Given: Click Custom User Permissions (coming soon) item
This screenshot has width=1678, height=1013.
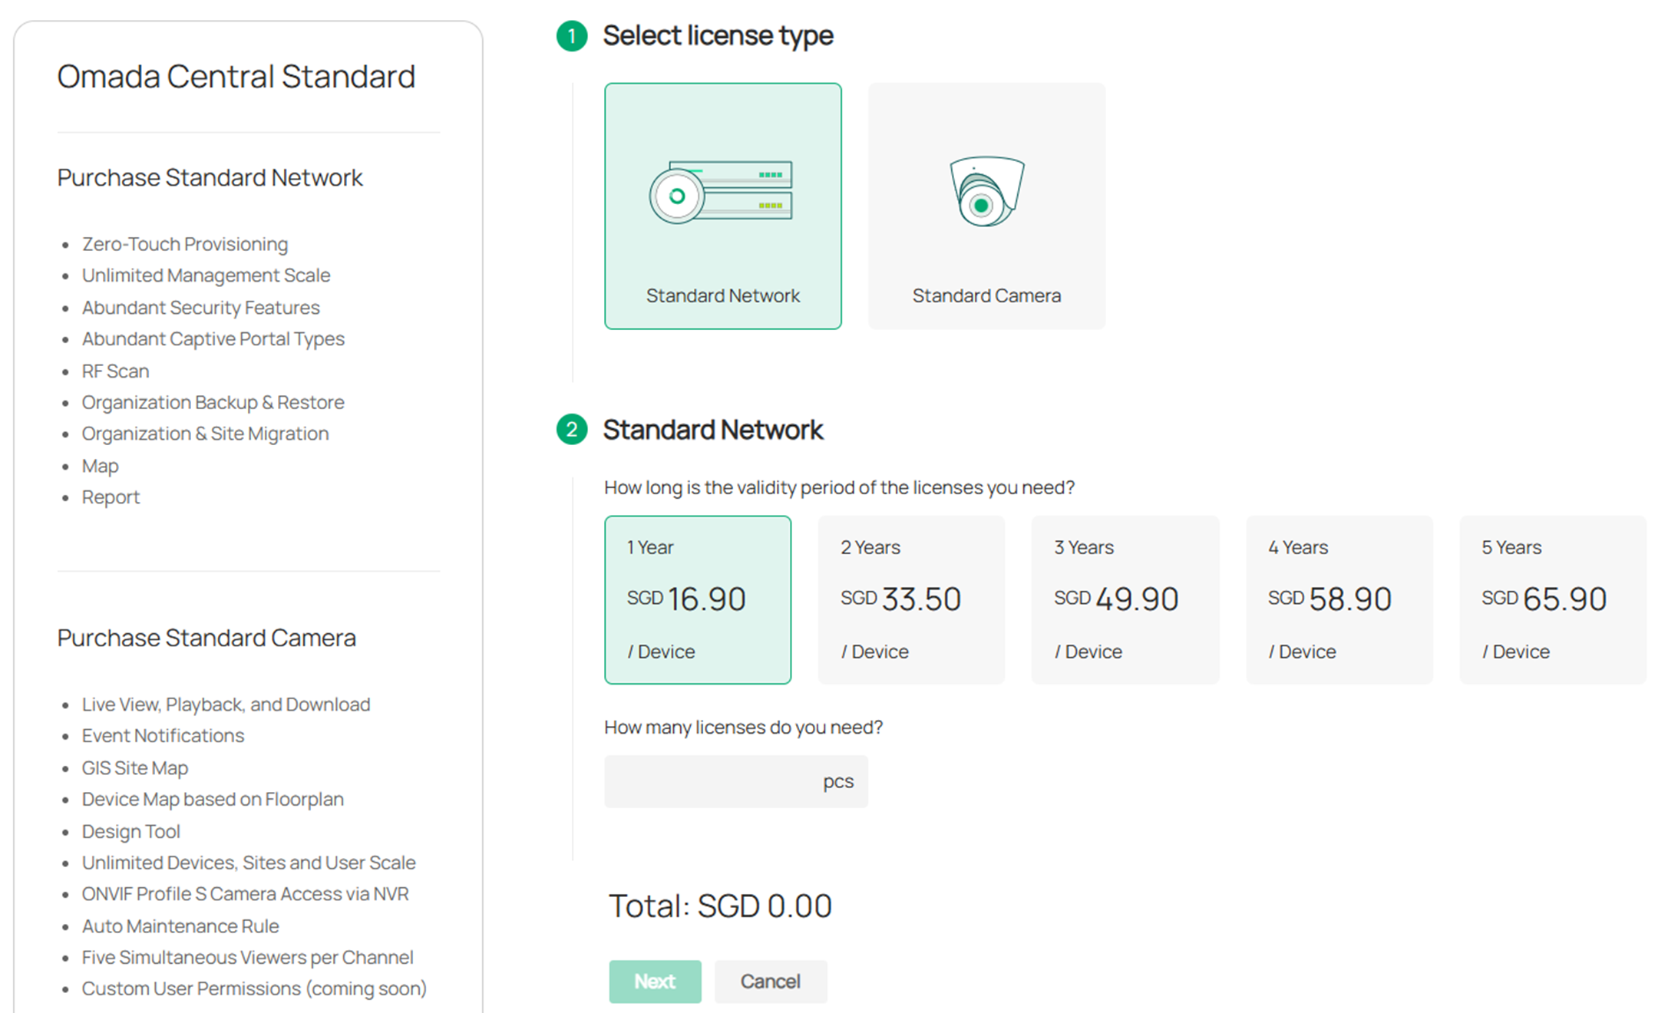Looking at the screenshot, I should coord(254,988).
